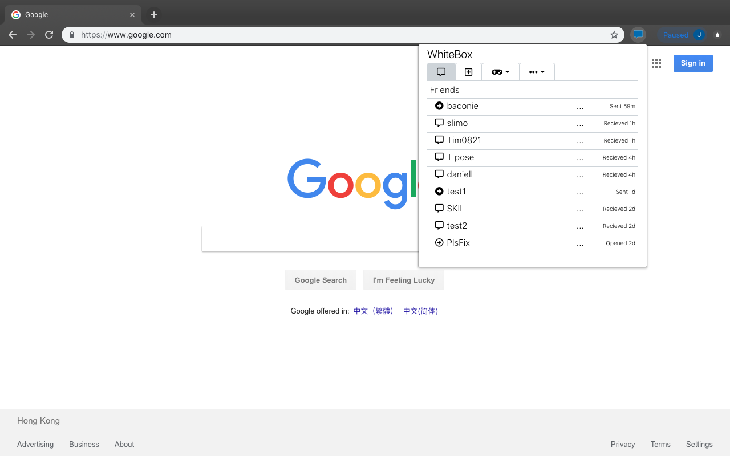This screenshot has width=730, height=456.
Task: Click browser forward arrow
Action: pos(31,35)
